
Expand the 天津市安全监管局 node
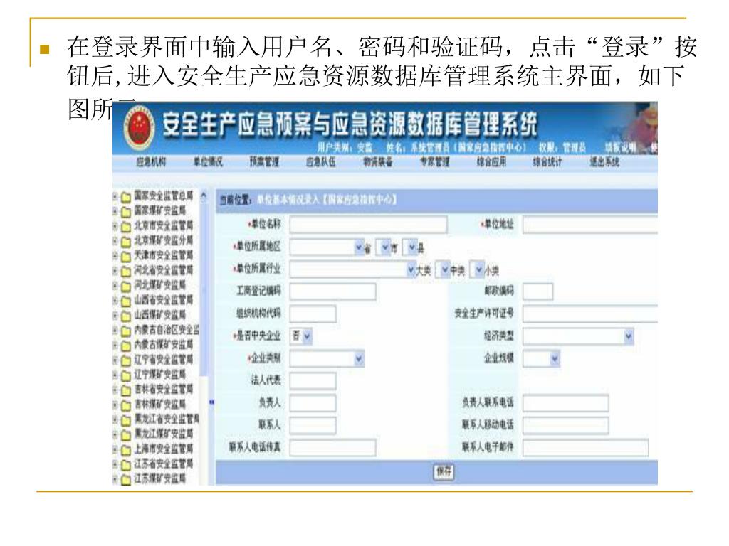pyautogui.click(x=115, y=256)
